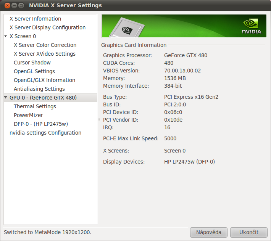Click the PCI Express x16 Gen2 value

[191, 97]
